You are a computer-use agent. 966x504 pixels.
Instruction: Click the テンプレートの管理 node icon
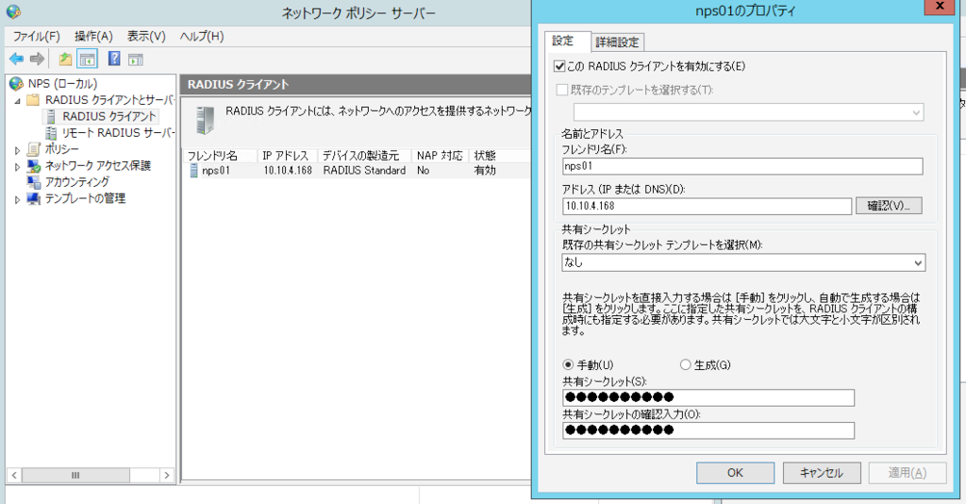pos(34,198)
